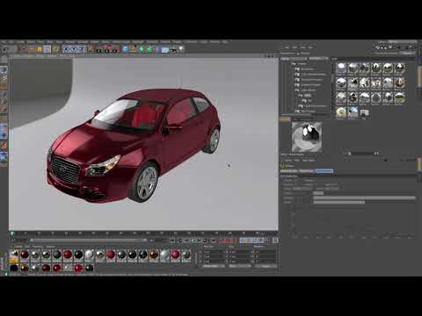422x316 pixels.
Task: Adjust the upper gray attribute slider
Action: [x=364, y=198]
